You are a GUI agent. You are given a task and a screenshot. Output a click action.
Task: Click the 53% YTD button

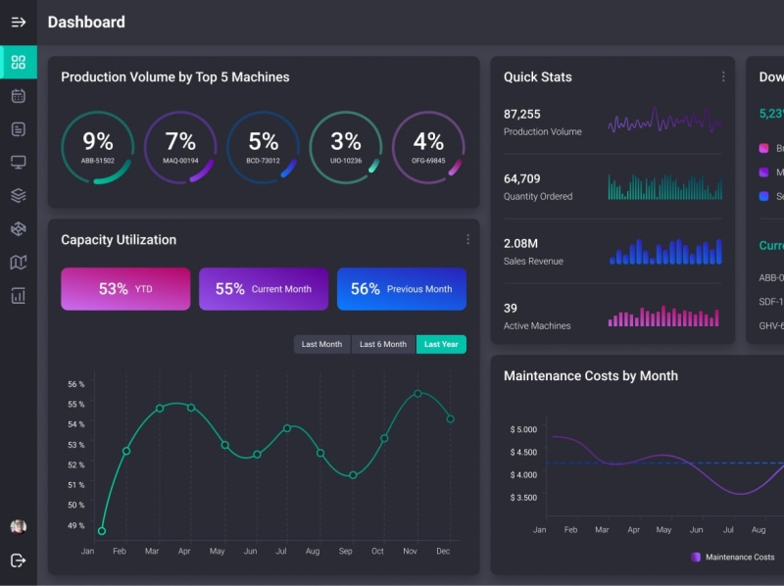click(125, 288)
